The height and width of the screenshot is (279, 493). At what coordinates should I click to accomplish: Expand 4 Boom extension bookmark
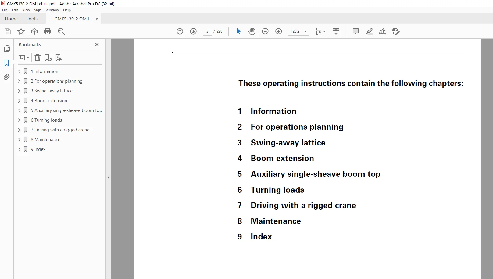19,101
